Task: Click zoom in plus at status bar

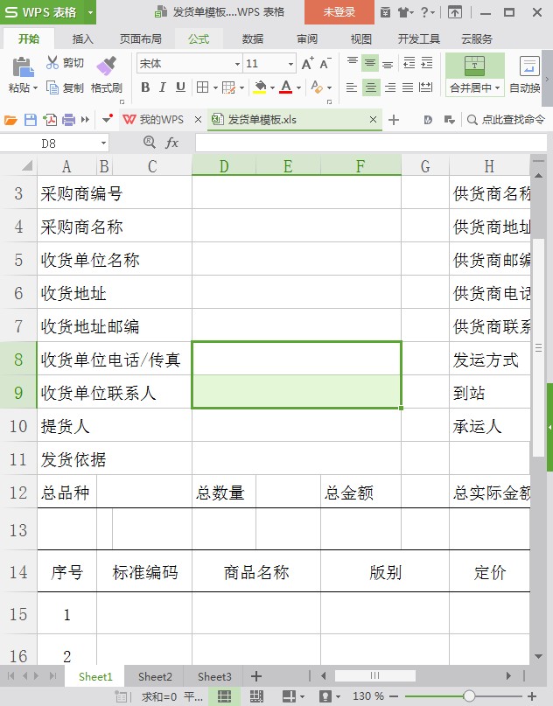Action: pos(532,696)
